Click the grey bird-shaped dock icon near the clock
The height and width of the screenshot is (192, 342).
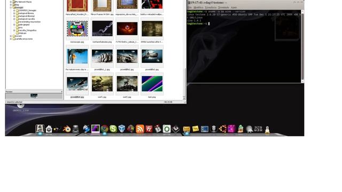click(x=249, y=129)
